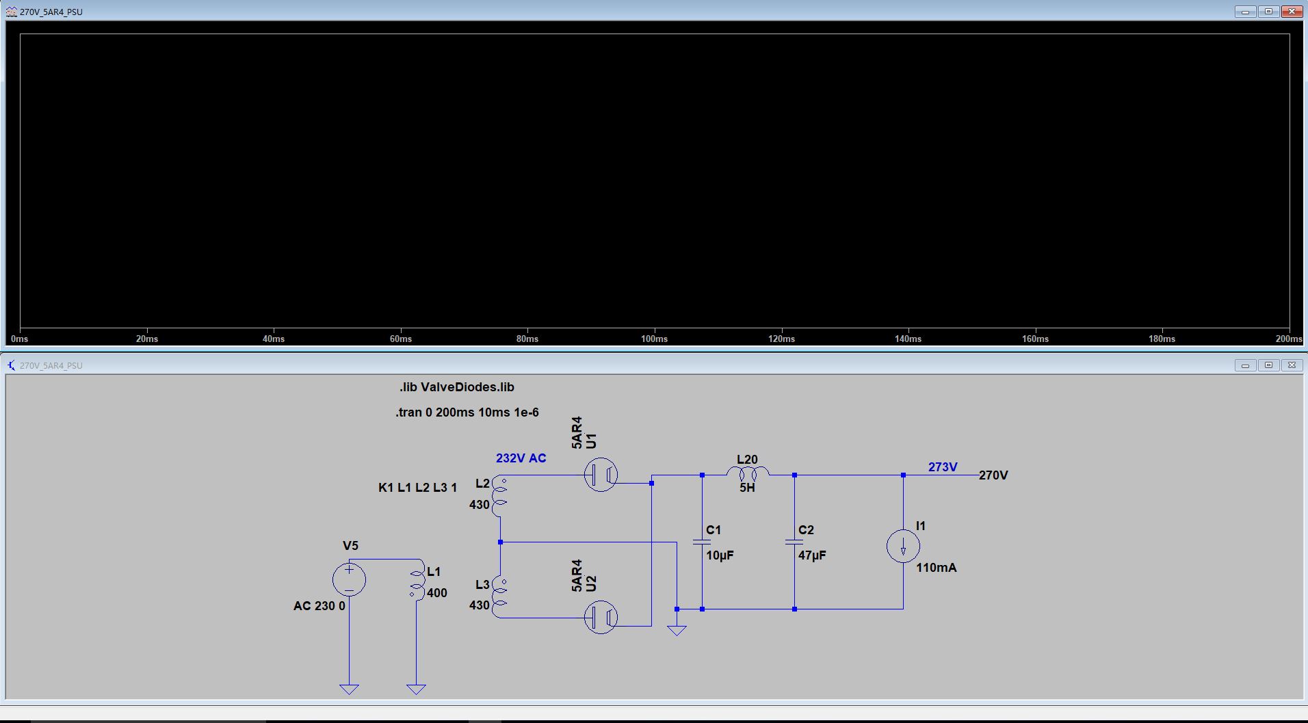The width and height of the screenshot is (1308, 723).
Task: Minimize the waveform plot window
Action: click(1245, 12)
